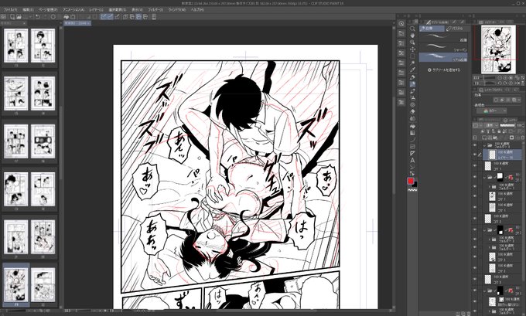Viewport: 526px width, 316px height.
Task: Select the rectangular Selection area tool
Action: click(x=412, y=56)
